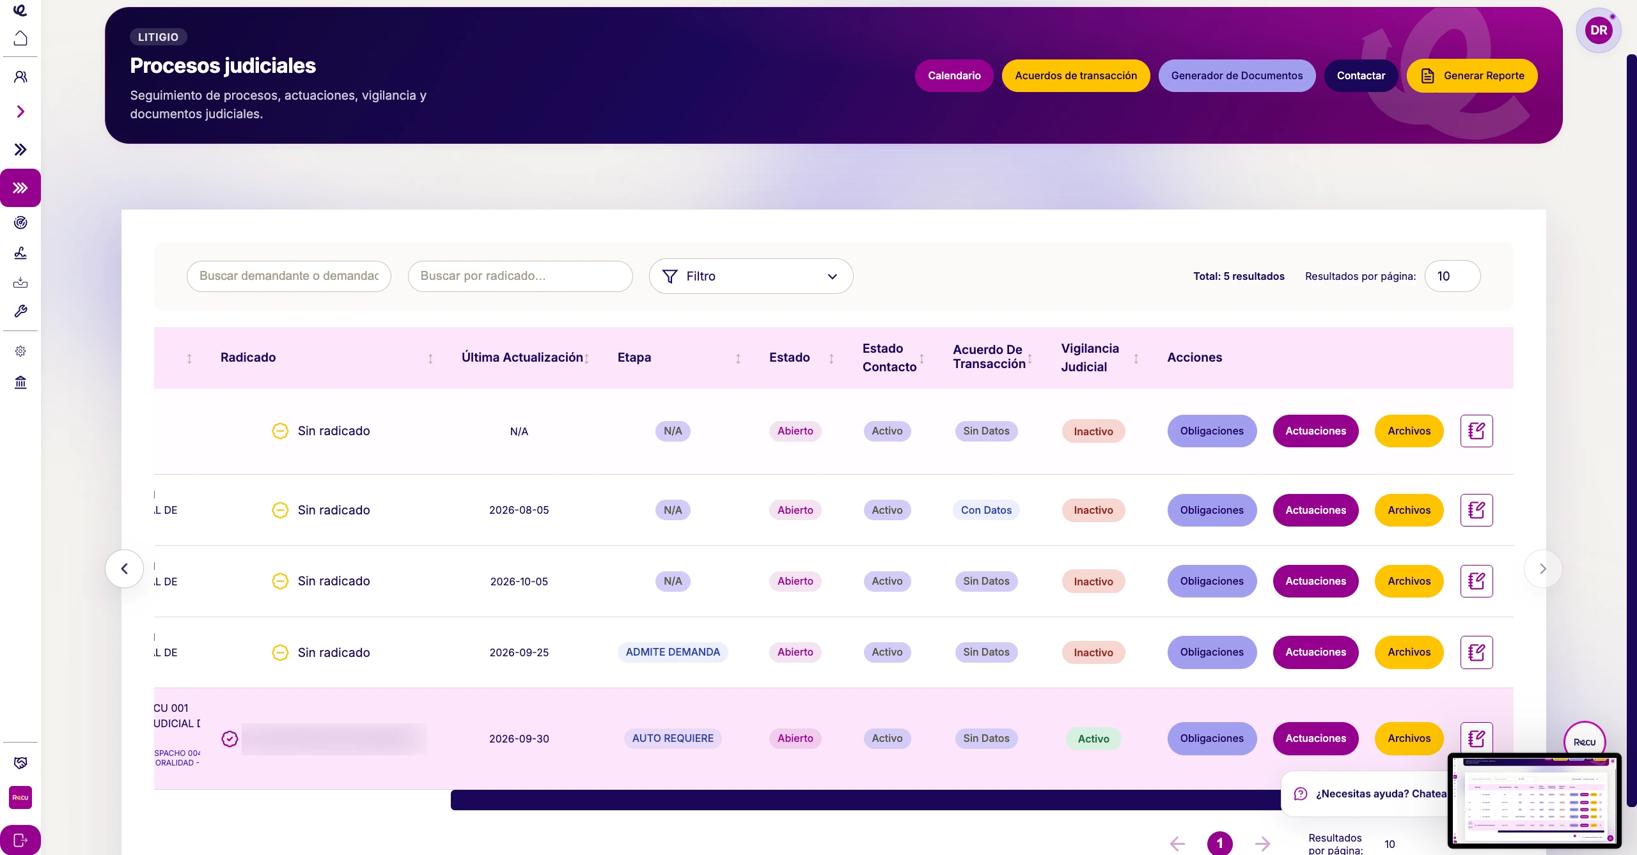This screenshot has width=1637, height=855.
Task: Click the Recu logo sidebar icon
Action: coord(20,797)
